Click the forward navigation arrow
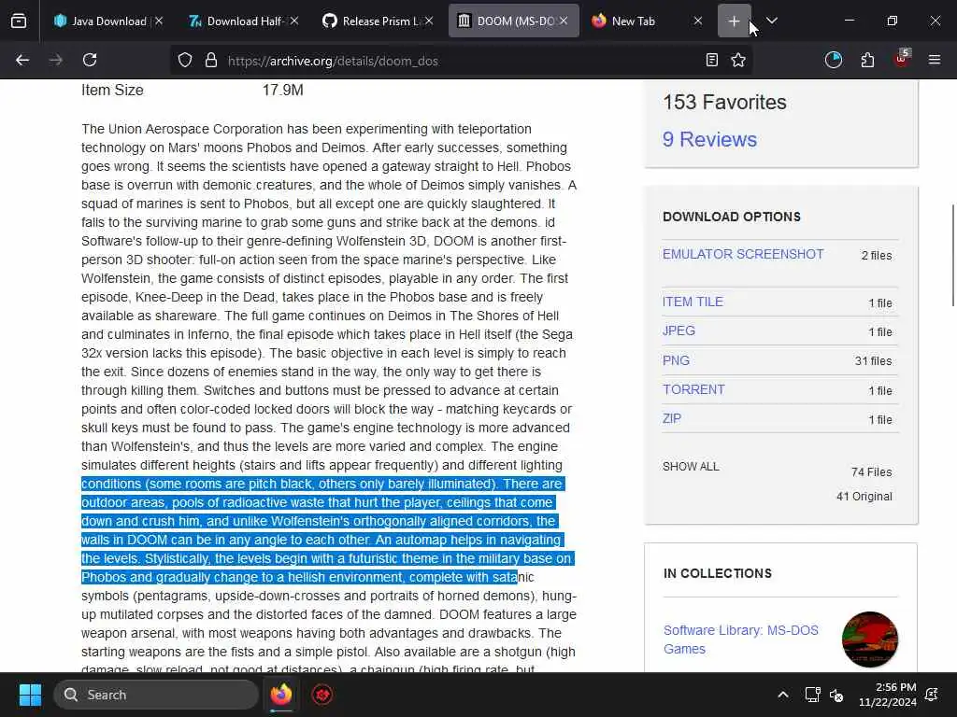 pyautogui.click(x=56, y=61)
